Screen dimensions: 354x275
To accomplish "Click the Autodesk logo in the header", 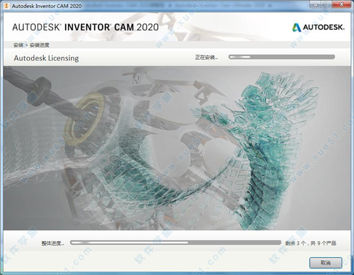I will 319,27.
